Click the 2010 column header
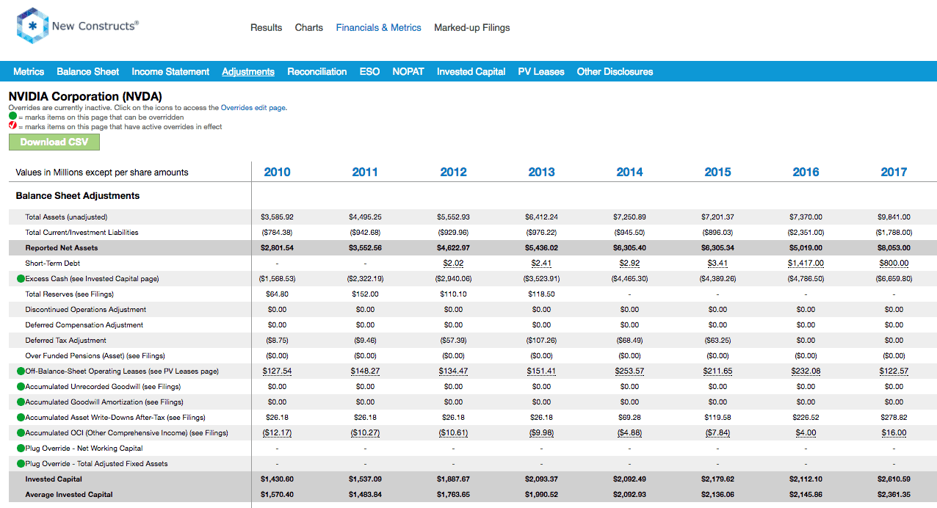Image resolution: width=937 pixels, height=508 pixels. click(277, 173)
